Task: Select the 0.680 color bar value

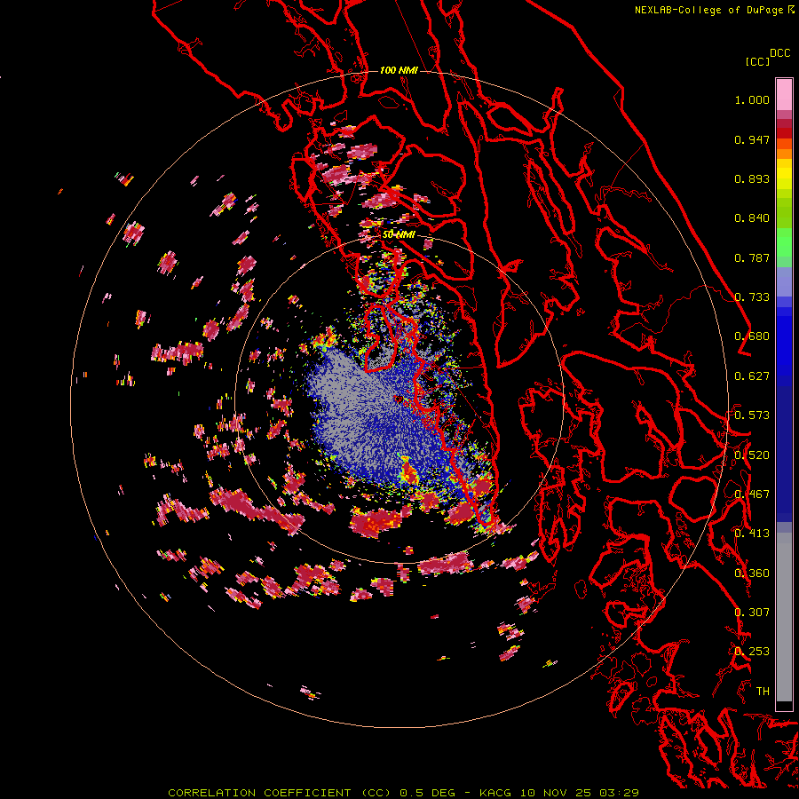Action: (x=752, y=336)
